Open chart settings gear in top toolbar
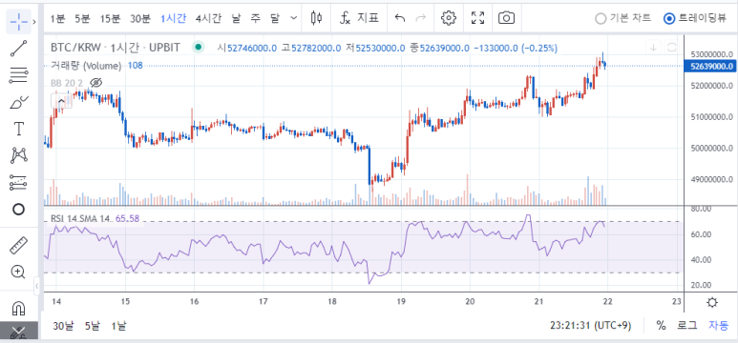Viewport: 738px width, 343px height. tap(449, 18)
